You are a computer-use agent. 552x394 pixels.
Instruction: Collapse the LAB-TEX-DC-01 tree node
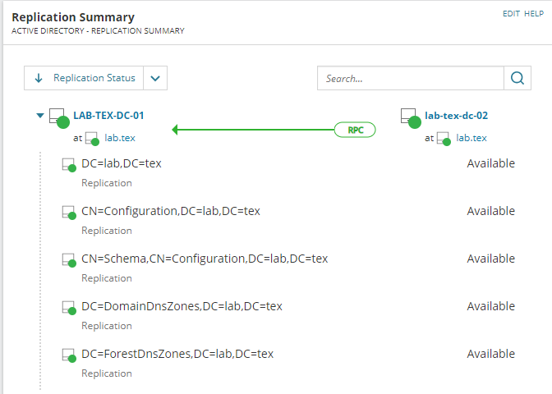pyautogui.click(x=39, y=116)
